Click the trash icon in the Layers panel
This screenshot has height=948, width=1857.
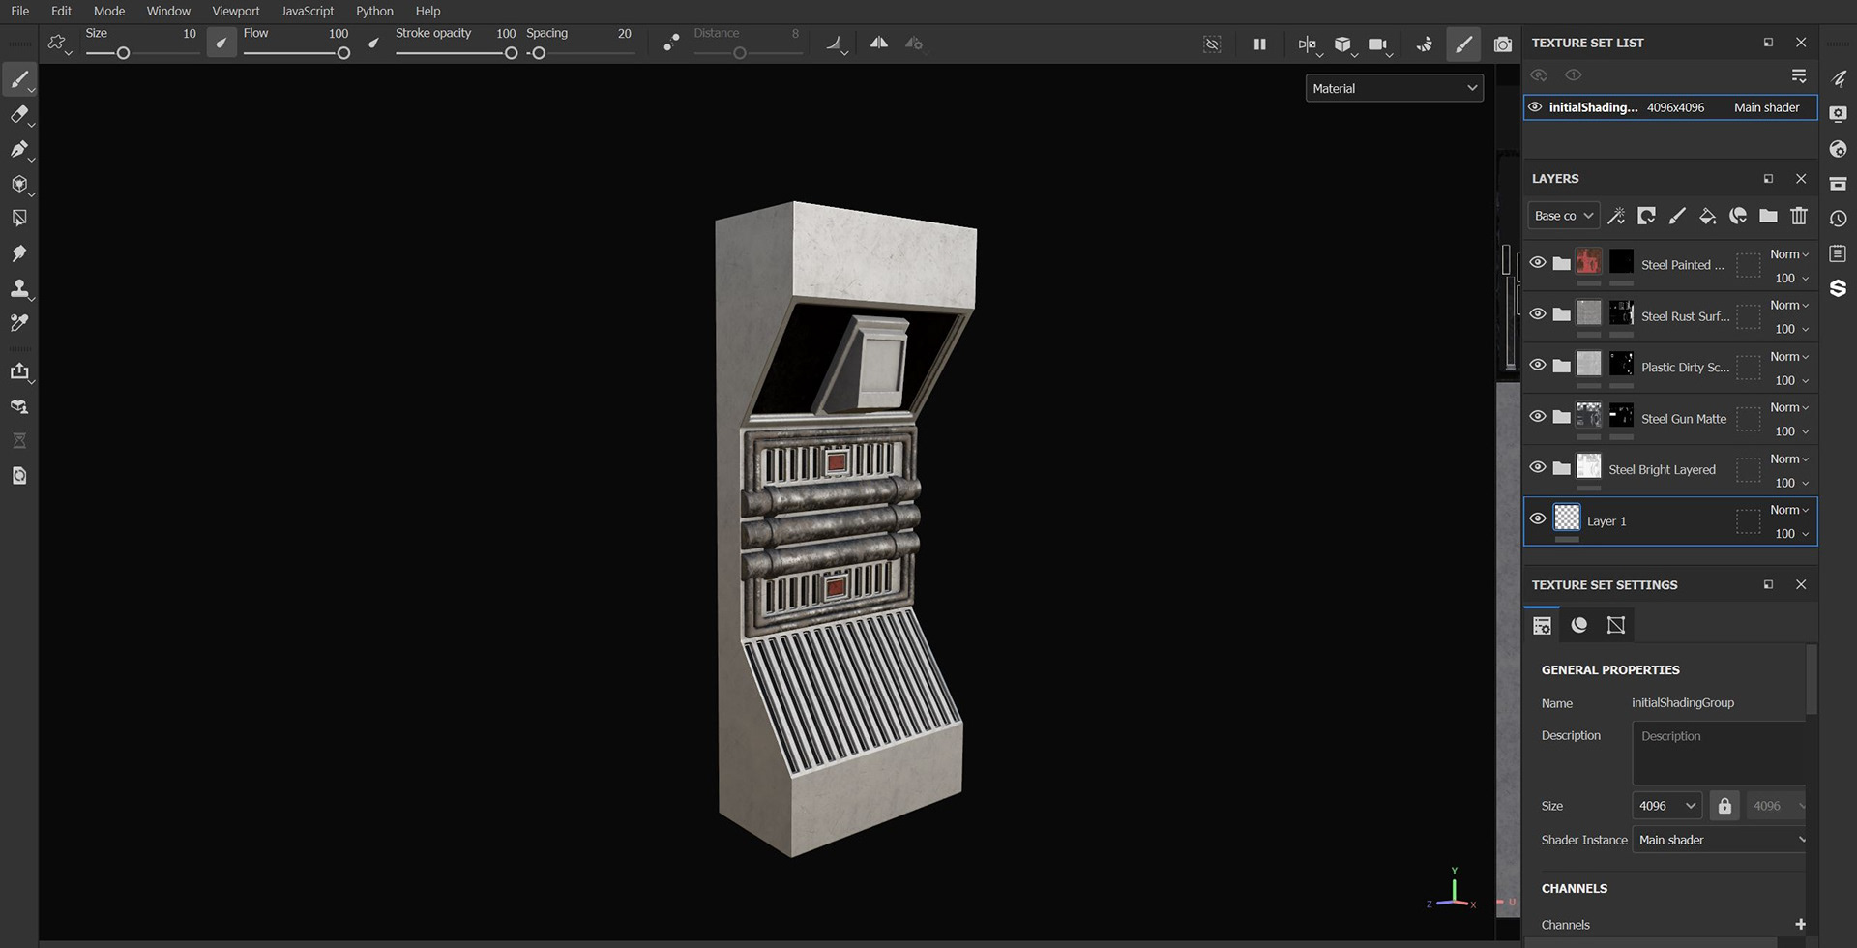[x=1798, y=216]
